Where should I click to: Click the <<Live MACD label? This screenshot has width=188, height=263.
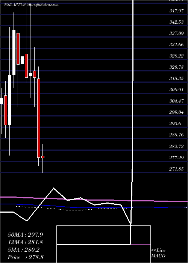158,253
